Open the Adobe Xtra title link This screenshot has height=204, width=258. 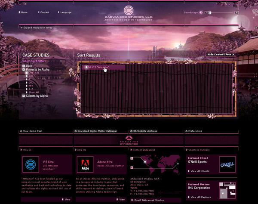pyautogui.click(x=105, y=162)
